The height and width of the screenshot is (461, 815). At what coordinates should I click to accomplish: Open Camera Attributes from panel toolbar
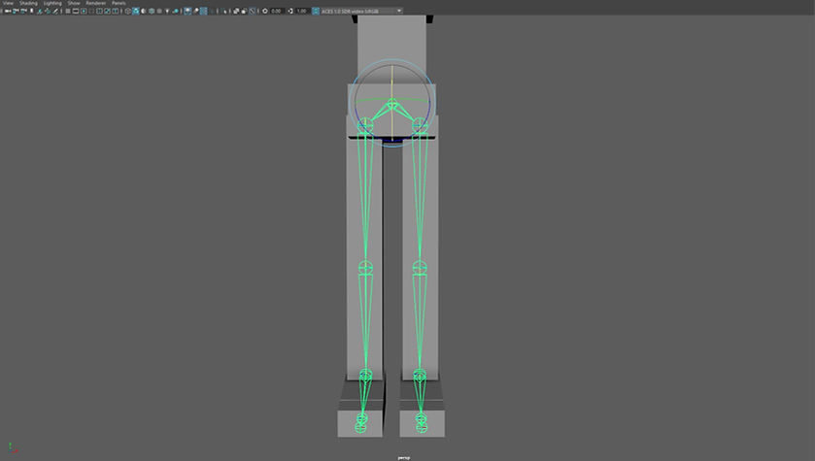23,11
